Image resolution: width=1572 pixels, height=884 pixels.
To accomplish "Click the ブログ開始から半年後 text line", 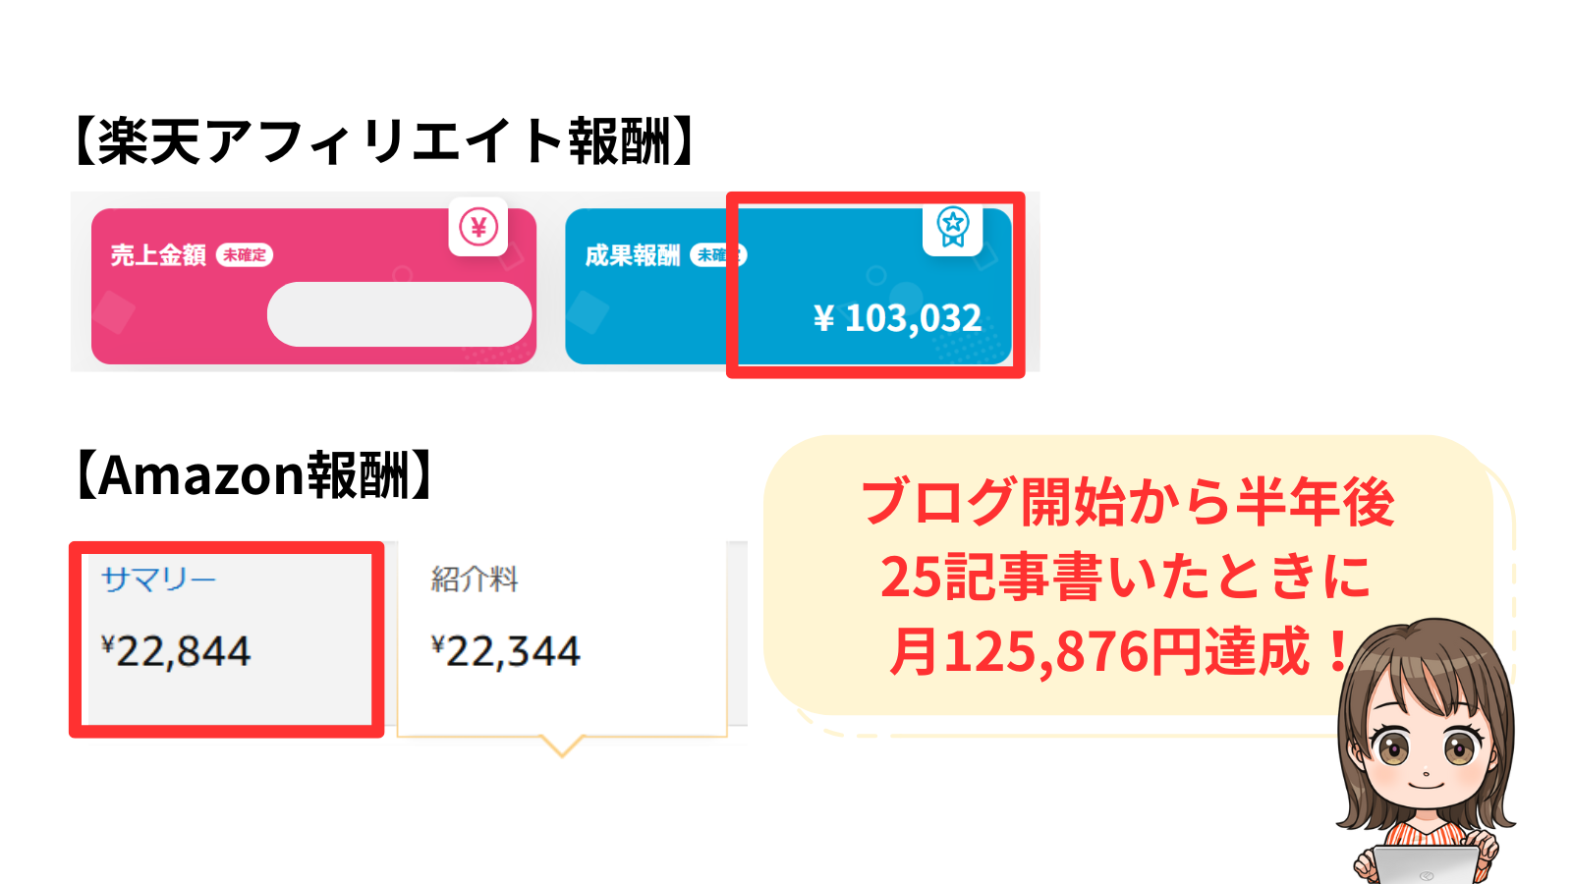I will pyautogui.click(x=1128, y=502).
